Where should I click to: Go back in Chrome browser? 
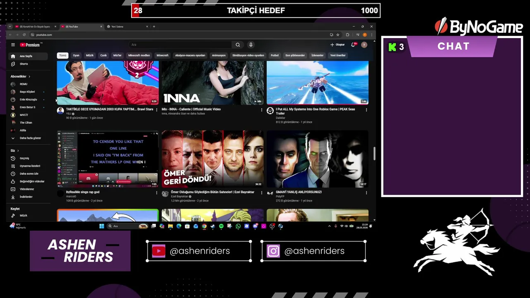pyautogui.click(x=11, y=35)
